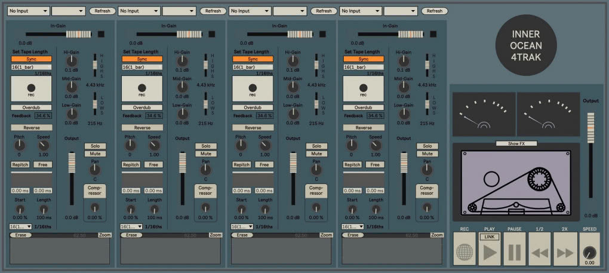The height and width of the screenshot is (273, 609).
Task: Click the Inner Ocean 4Trak logo
Action: pyautogui.click(x=526, y=46)
